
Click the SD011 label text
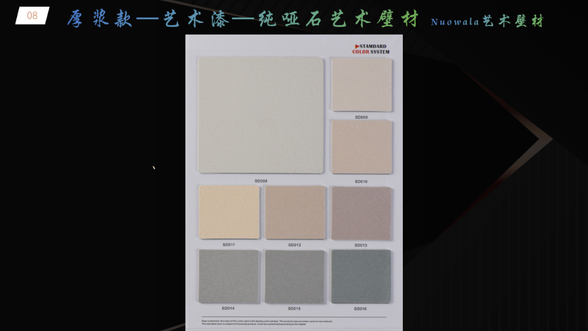(229, 245)
